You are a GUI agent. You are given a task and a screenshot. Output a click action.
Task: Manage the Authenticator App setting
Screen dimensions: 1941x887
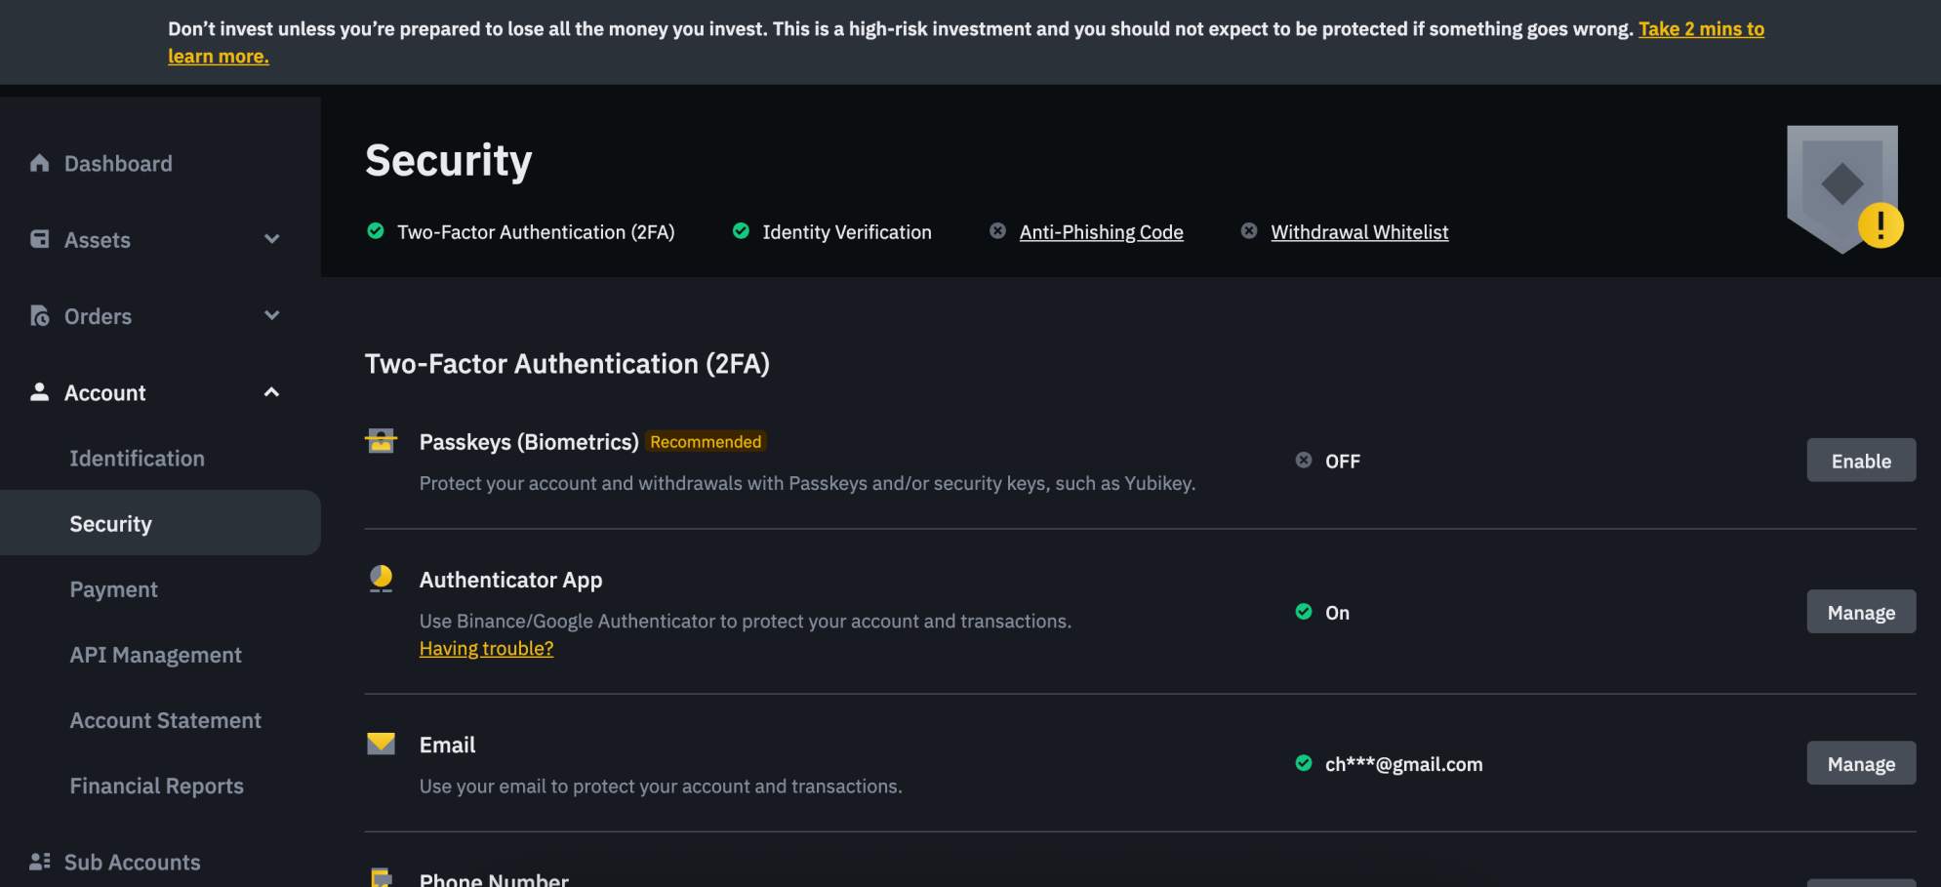tap(1861, 612)
